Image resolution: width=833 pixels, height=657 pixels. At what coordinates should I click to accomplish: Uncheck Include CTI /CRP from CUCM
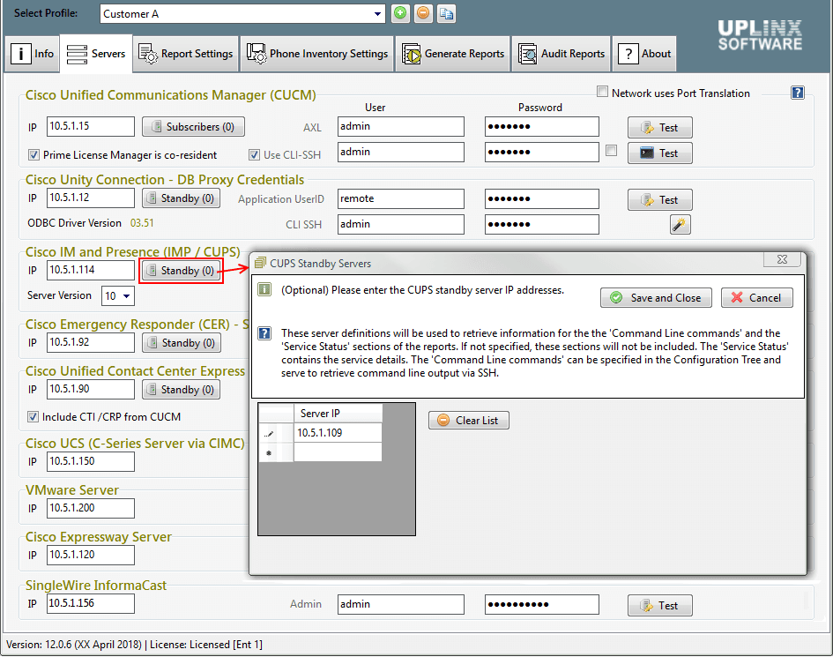[x=33, y=417]
